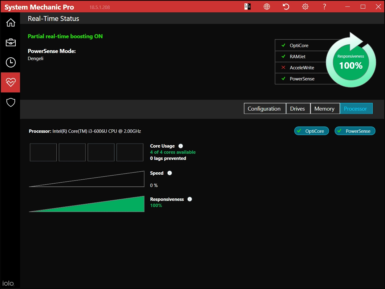This screenshot has height=289, width=385.
Task: Click 'Partial real-time boosting ON' text
Action: point(65,36)
